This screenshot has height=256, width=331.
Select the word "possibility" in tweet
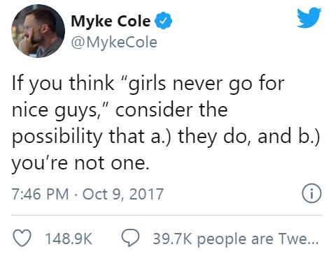(57, 137)
